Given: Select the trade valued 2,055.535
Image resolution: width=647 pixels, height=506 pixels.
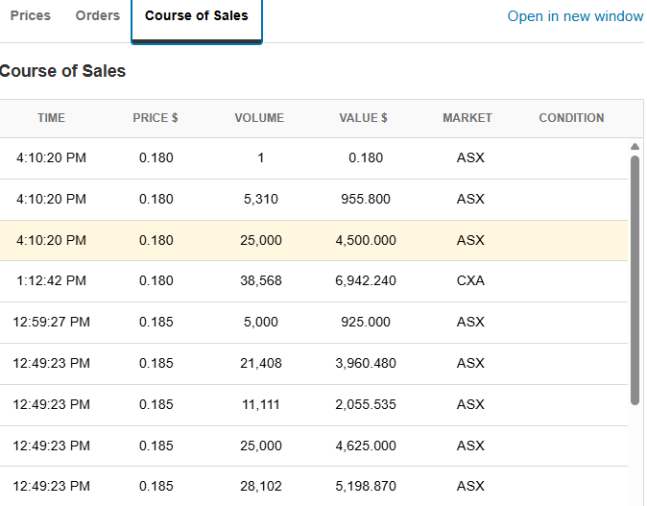Looking at the screenshot, I should pyautogui.click(x=366, y=405).
